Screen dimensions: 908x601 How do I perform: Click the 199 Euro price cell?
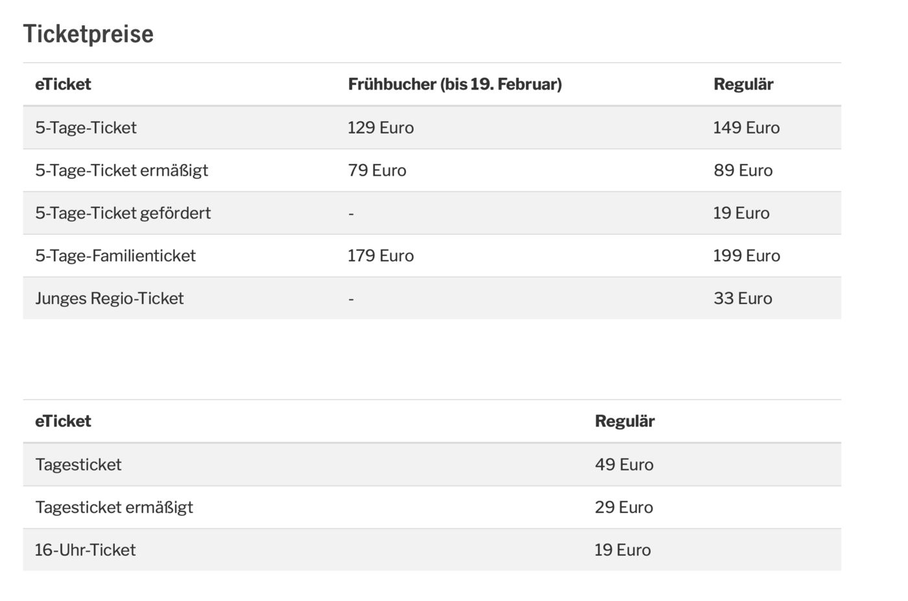click(x=747, y=256)
